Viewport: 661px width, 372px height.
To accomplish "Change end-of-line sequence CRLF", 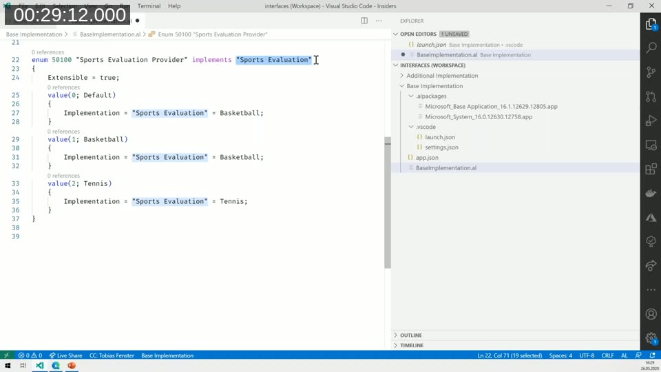I will point(607,355).
